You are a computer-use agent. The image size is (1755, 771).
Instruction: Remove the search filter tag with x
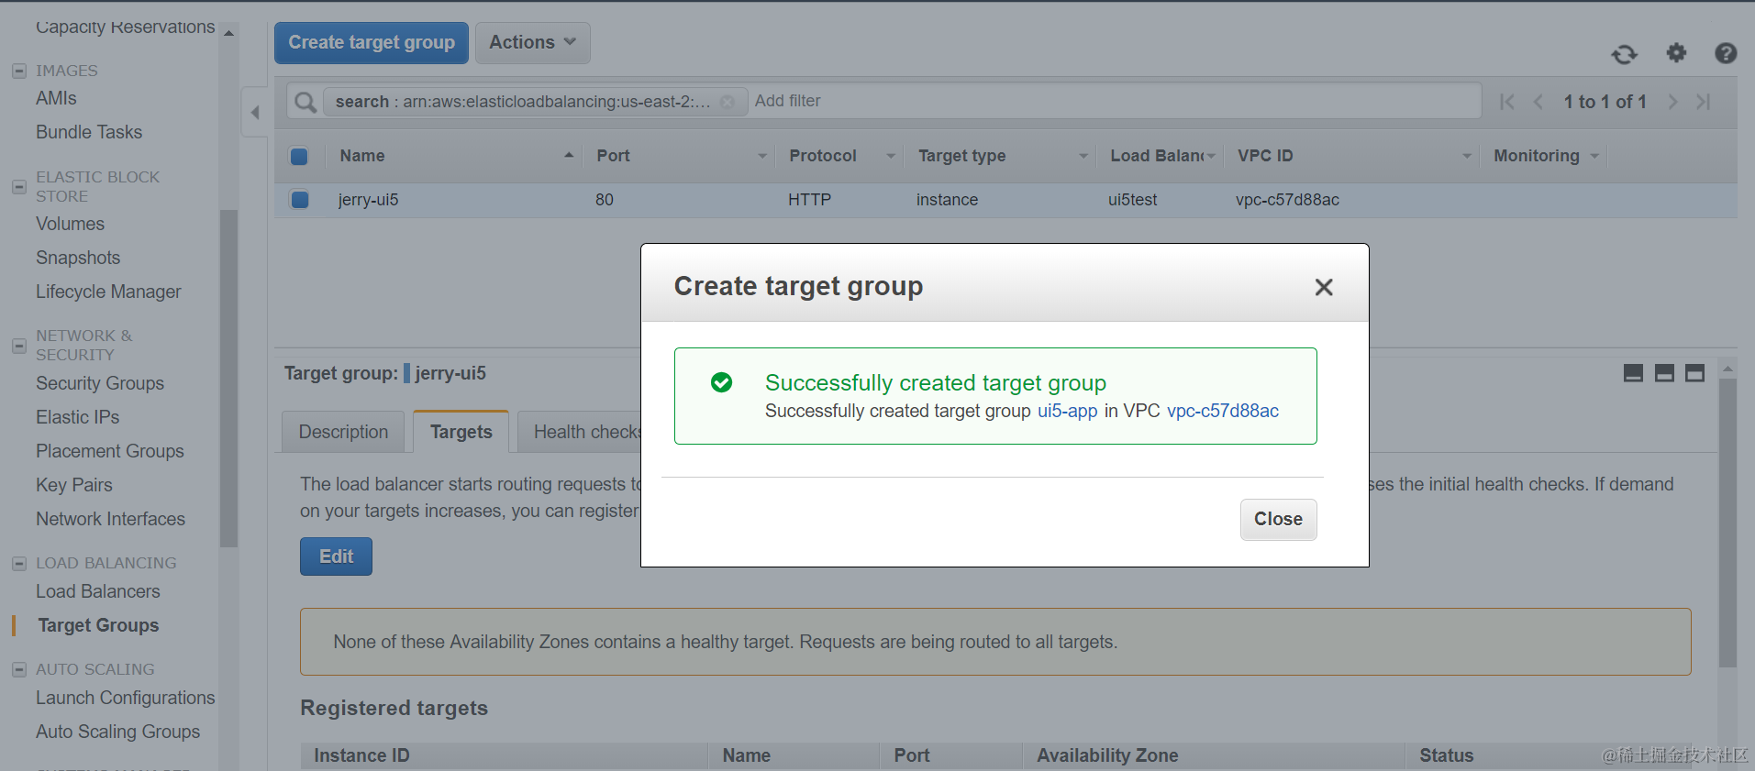[728, 102]
